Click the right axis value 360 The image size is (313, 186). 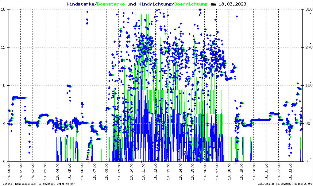[x=309, y=9]
